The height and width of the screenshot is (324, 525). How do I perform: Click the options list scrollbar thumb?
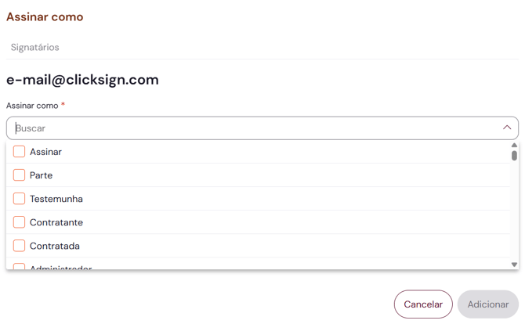pyautogui.click(x=514, y=156)
